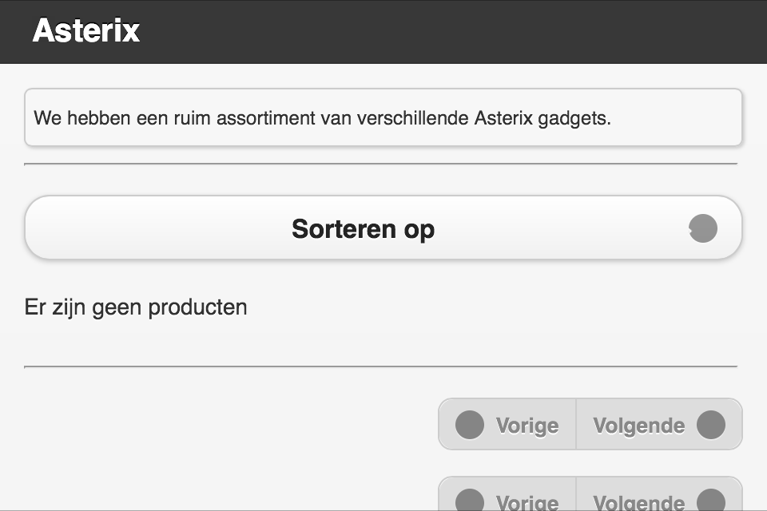Click the circle icon beside upper Volgende

(x=710, y=425)
